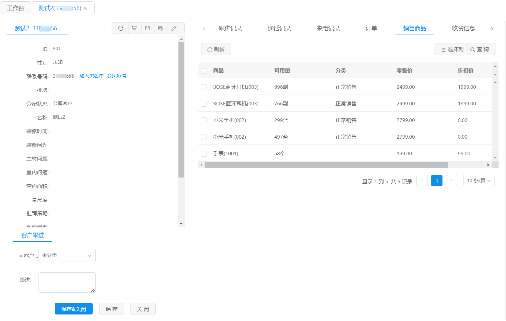Open the calendar schedule icon
The image size is (506, 321).
click(x=161, y=28)
